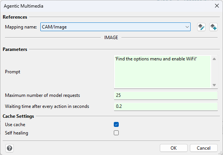Click the 'Cache Settings' heading

[18, 116]
